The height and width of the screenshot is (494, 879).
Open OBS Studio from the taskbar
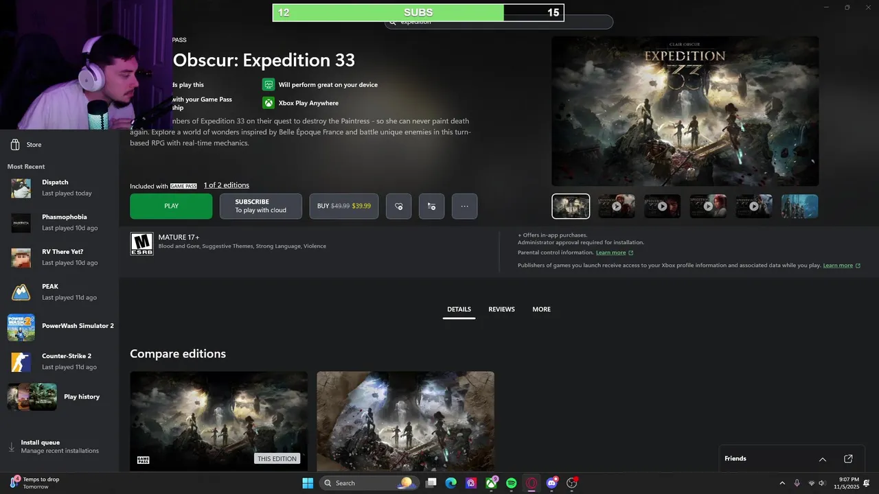571,483
